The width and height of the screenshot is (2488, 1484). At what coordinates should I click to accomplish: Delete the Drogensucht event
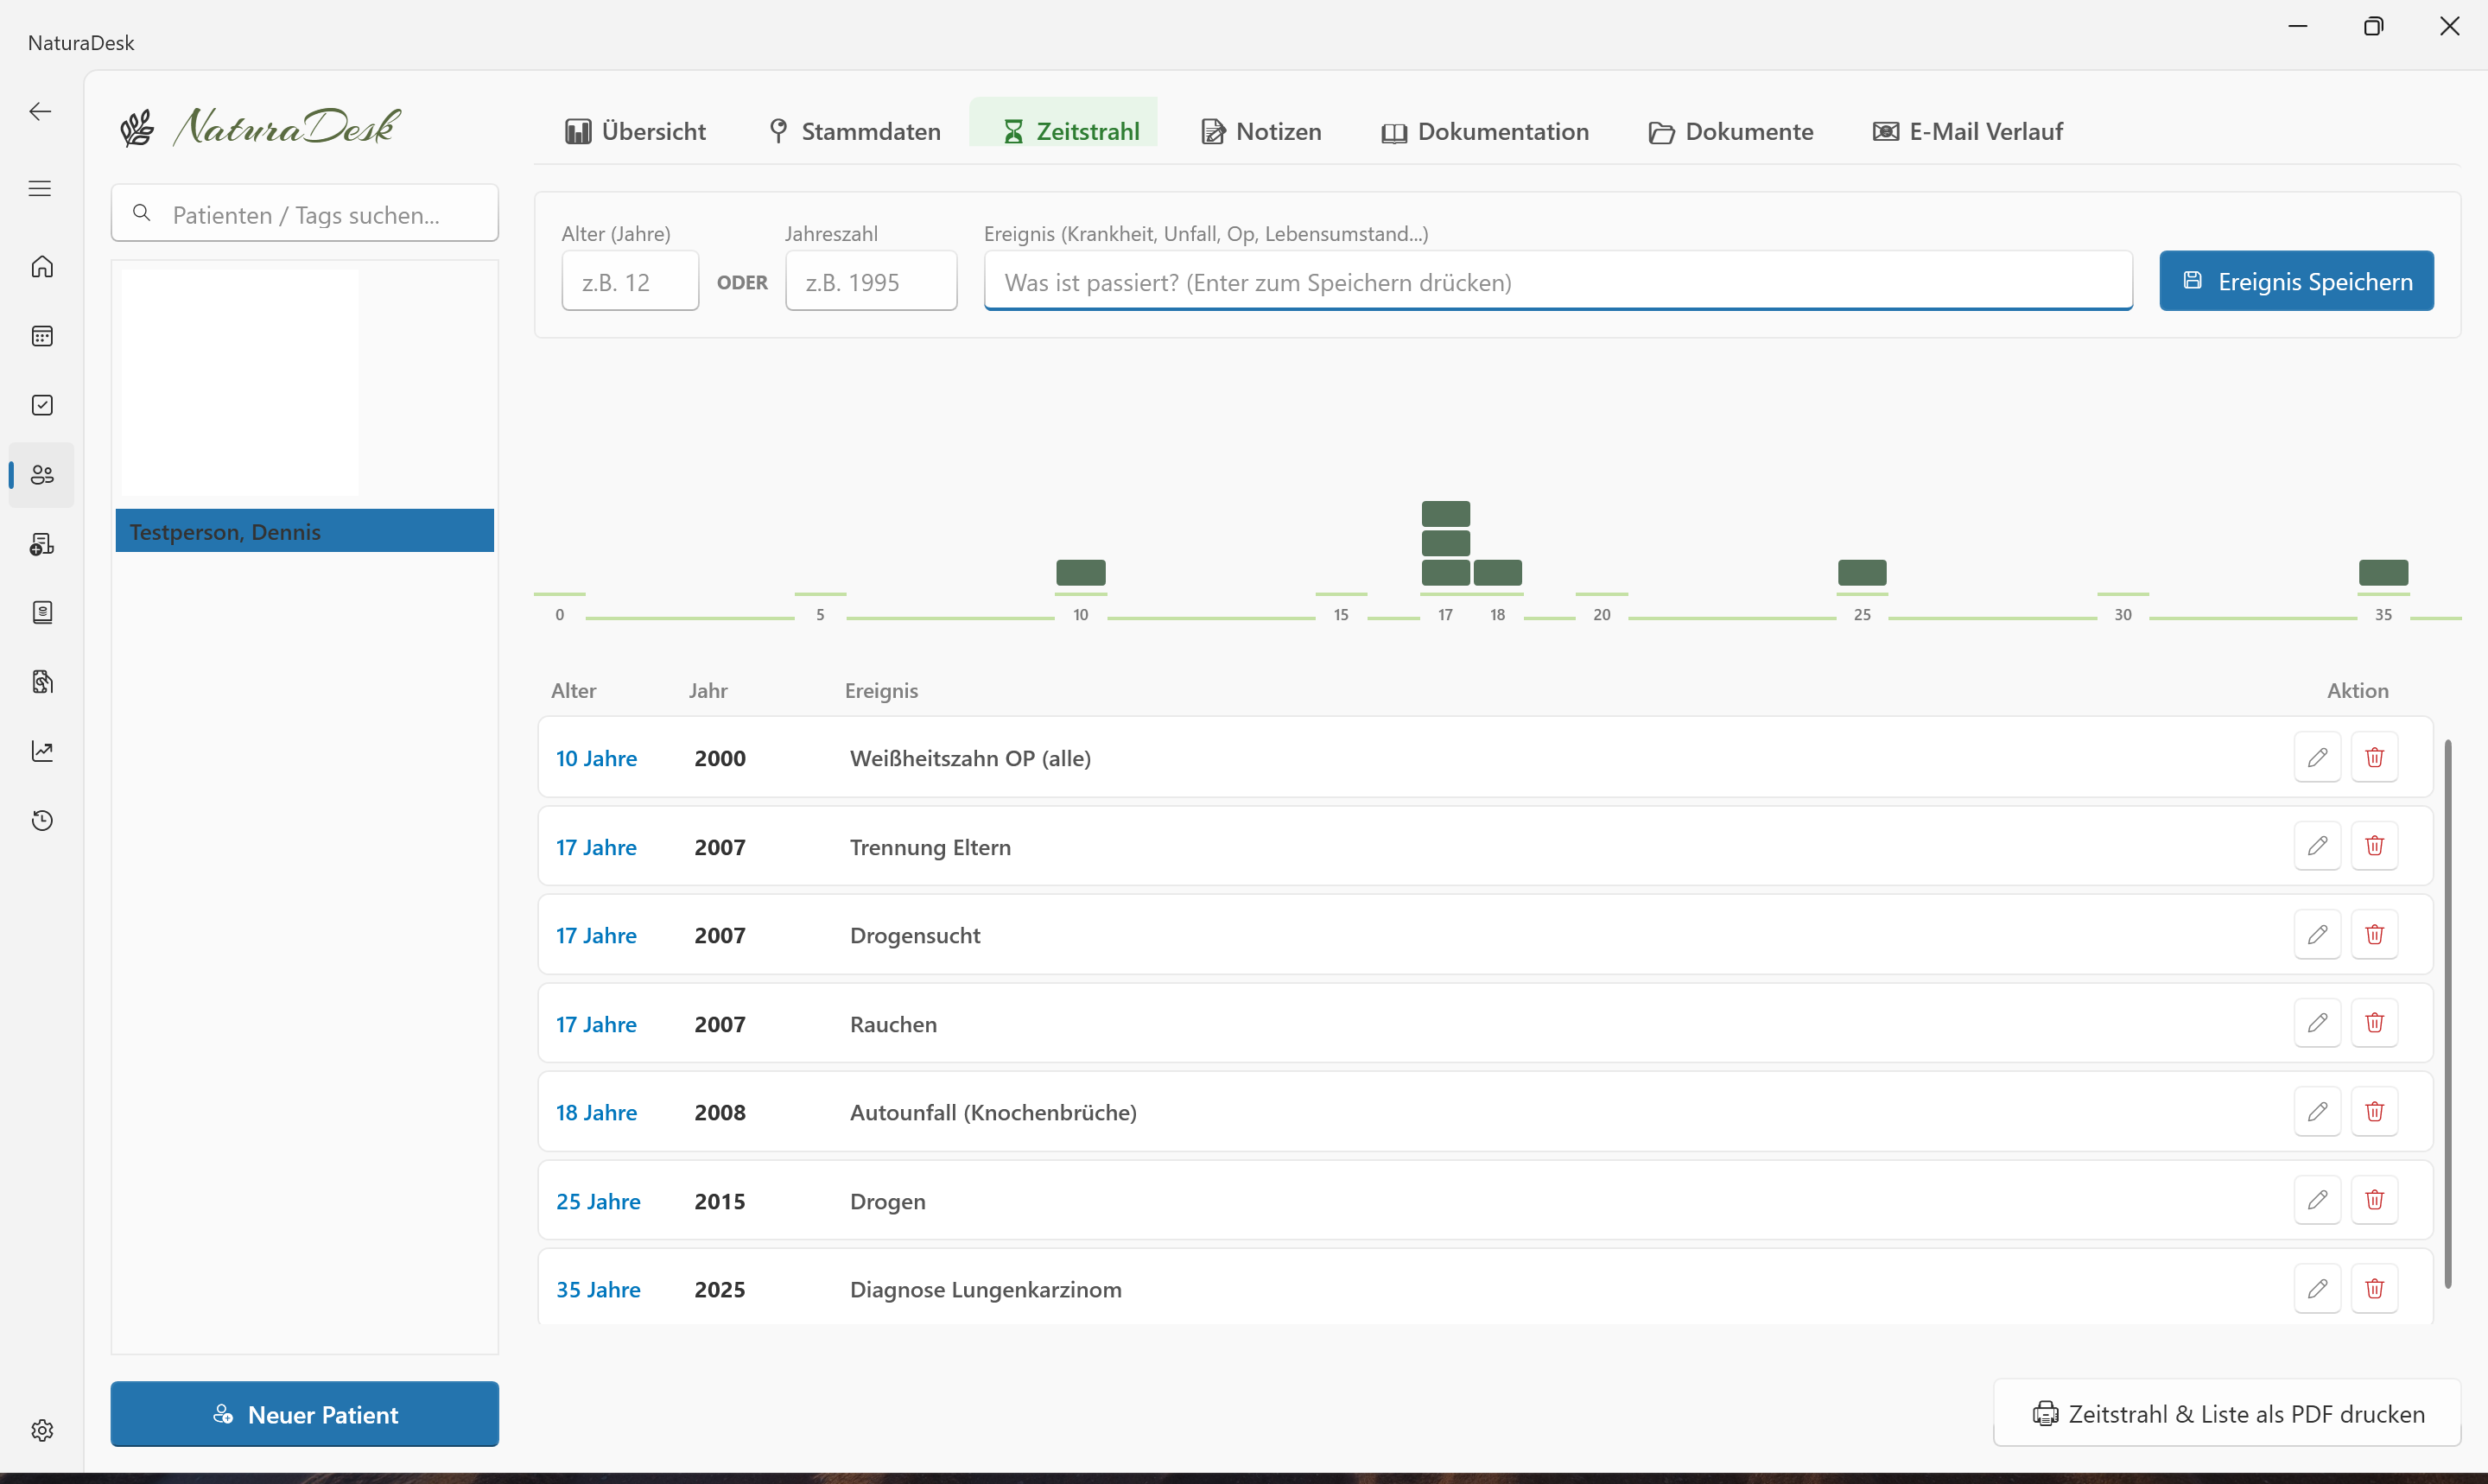click(2374, 934)
